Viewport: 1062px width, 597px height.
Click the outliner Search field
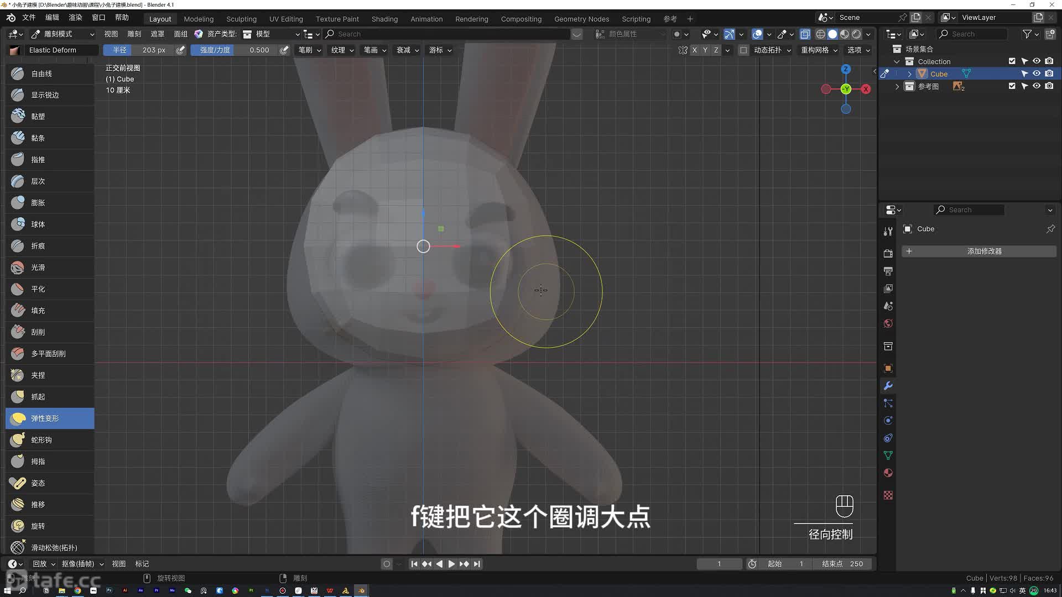972,34
